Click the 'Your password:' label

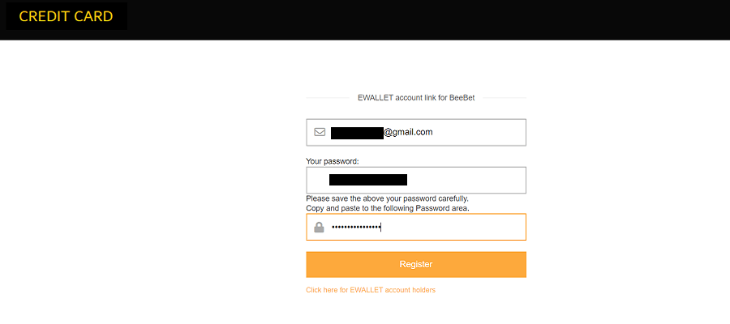(x=333, y=161)
